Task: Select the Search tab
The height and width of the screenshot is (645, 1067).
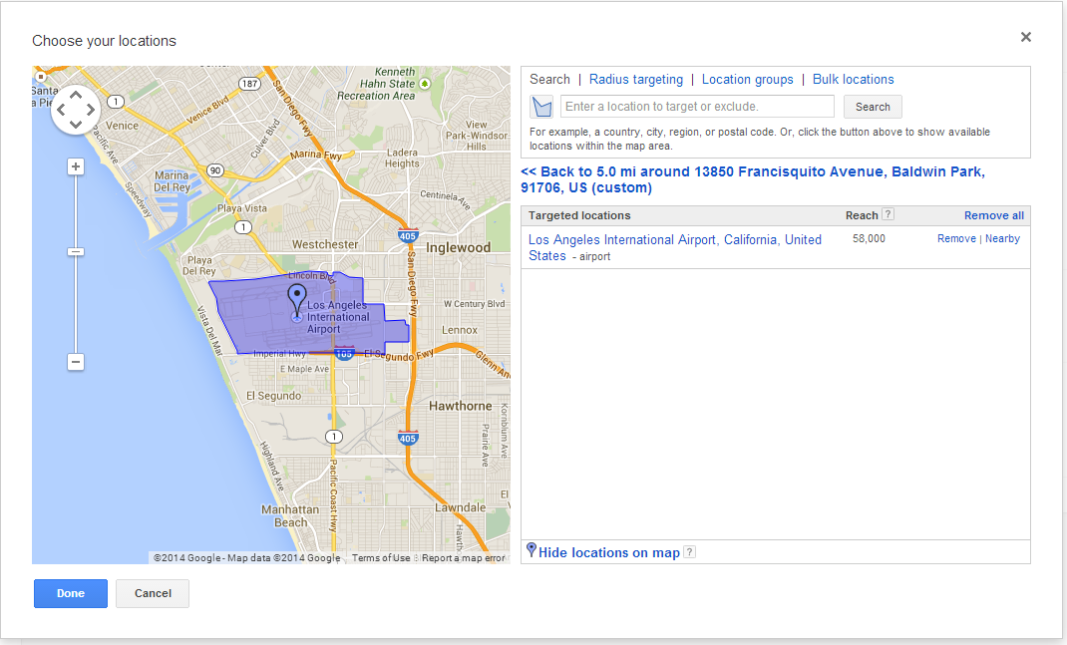Action: [x=549, y=80]
